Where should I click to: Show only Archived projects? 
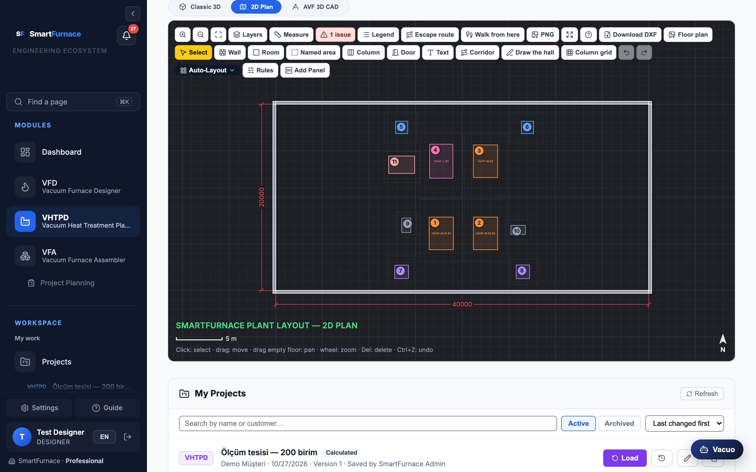(x=619, y=423)
